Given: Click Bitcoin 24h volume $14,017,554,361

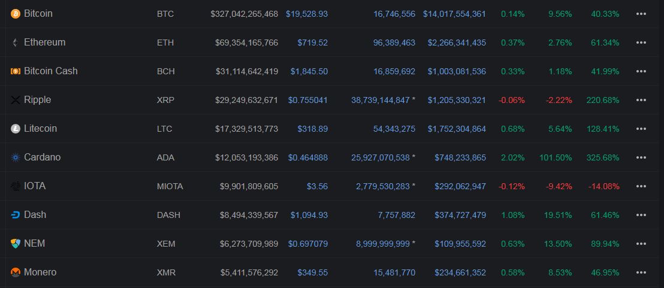Looking at the screenshot, I should (x=454, y=14).
